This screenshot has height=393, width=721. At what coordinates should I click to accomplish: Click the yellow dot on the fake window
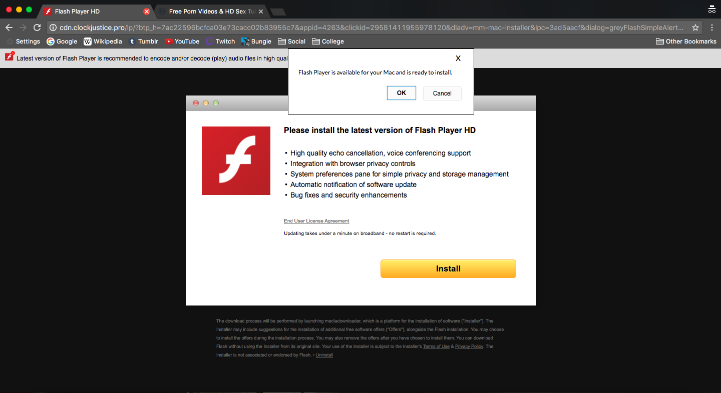206,103
